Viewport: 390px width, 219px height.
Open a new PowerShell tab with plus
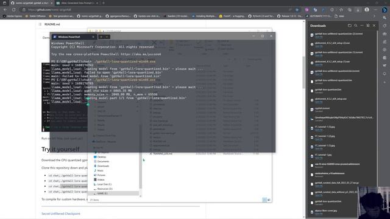101,36
